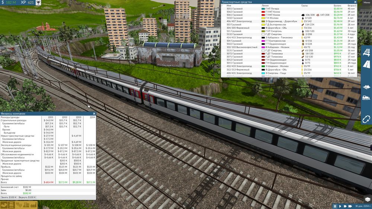Click the 2201 year column in finances
372x209 pixels.
[x=51, y=117]
